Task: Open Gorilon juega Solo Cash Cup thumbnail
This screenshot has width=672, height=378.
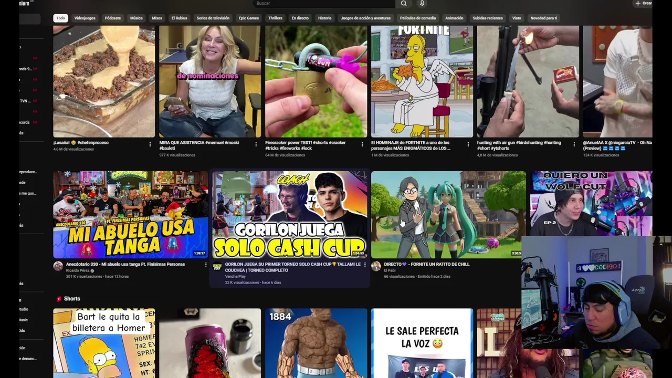Action: (289, 214)
